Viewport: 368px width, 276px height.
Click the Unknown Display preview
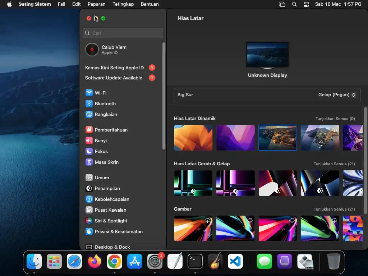coord(267,55)
